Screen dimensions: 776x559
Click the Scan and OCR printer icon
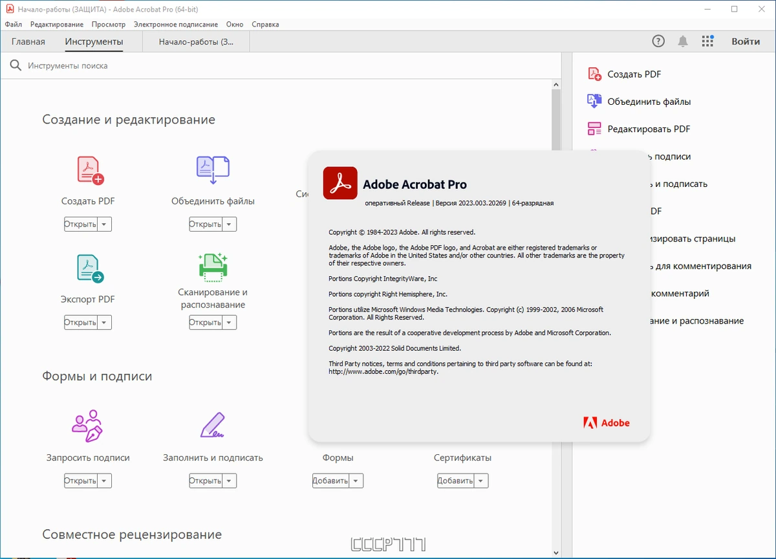(213, 267)
